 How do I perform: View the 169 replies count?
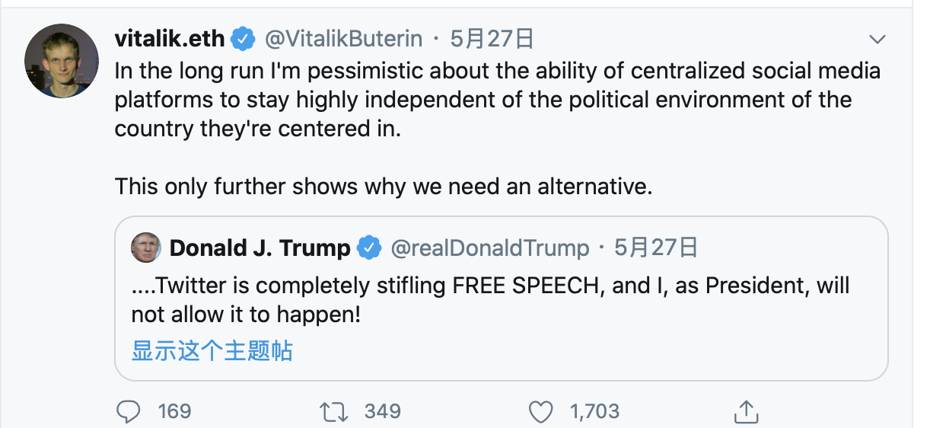point(174,412)
